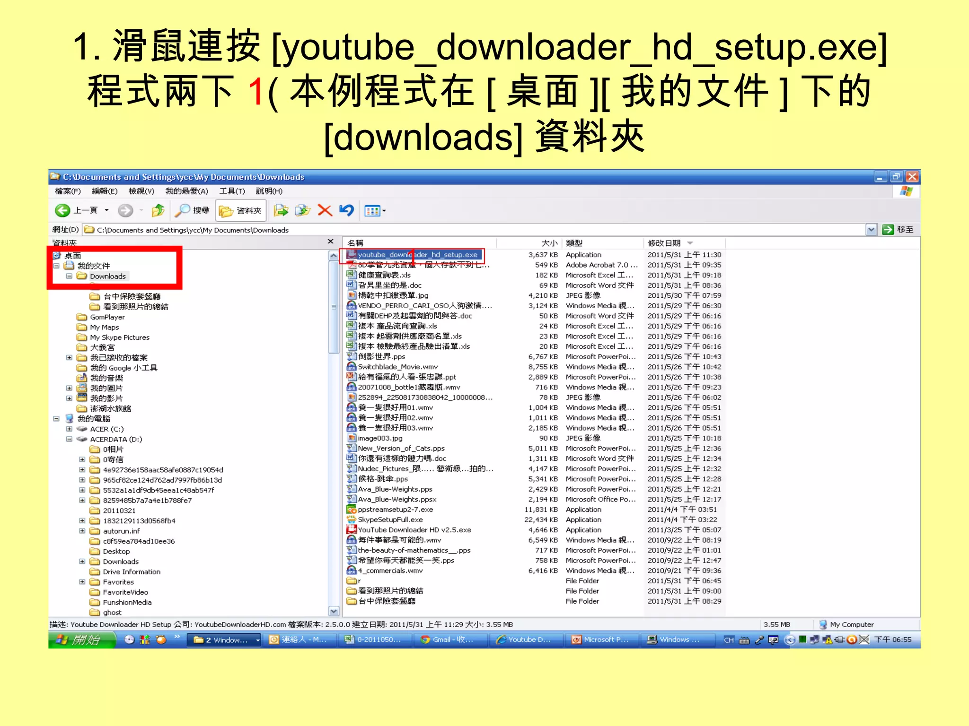Screen dimensions: 969x726
Task: Switch to Microsoft P... taskbar button
Action: (603, 640)
